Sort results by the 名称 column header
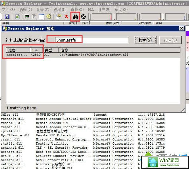Viewport: 189px width, 169px height. (x=120, y=50)
